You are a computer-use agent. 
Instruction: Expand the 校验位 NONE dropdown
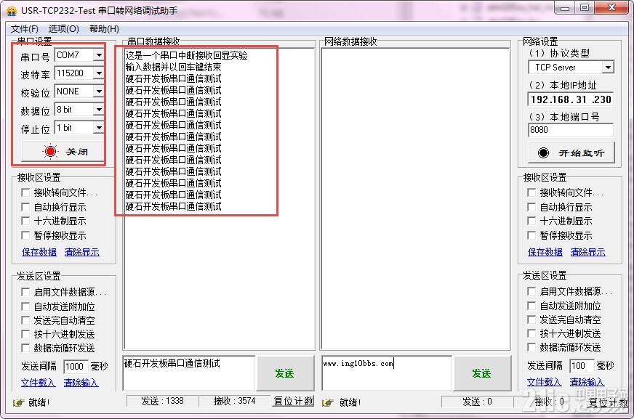[x=99, y=91]
